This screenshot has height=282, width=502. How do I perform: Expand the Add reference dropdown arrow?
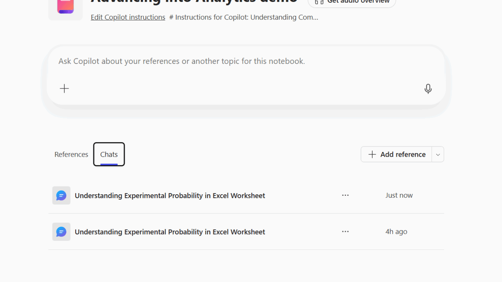click(438, 155)
